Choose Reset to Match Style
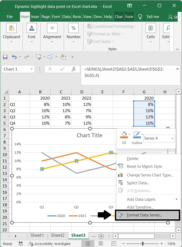This screenshot has width=182, height=247. click(x=144, y=166)
